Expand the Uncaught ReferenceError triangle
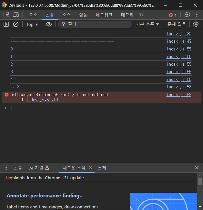 [13, 95]
